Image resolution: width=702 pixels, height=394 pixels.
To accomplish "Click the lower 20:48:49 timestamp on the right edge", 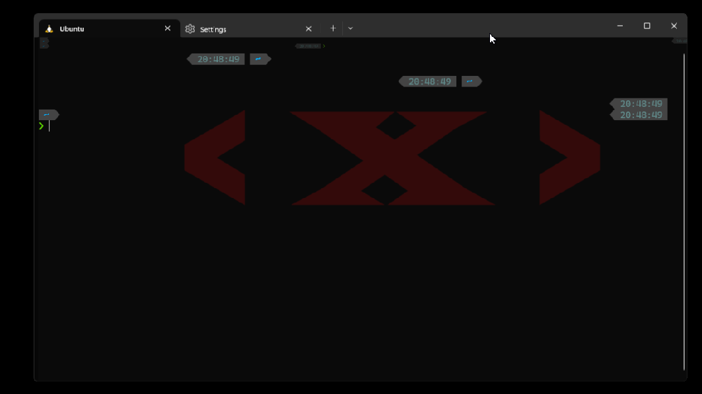I will point(640,114).
